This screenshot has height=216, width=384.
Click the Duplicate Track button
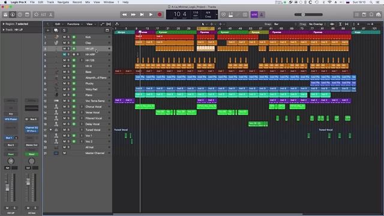tap(56, 31)
